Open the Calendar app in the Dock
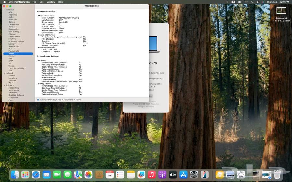 (x=110, y=175)
